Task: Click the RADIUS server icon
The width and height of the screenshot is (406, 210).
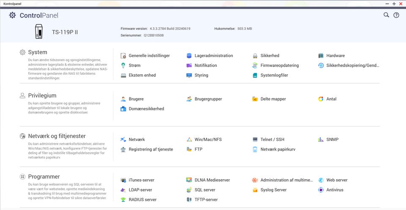Action: click(123, 199)
